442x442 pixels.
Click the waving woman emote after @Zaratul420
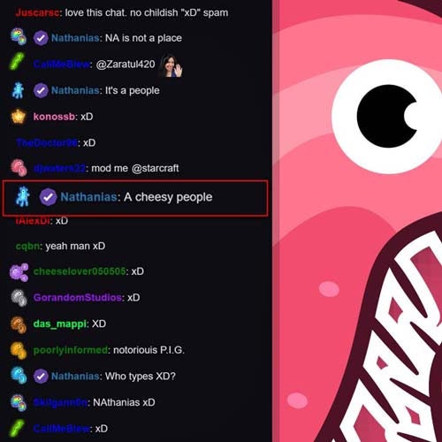tap(171, 65)
